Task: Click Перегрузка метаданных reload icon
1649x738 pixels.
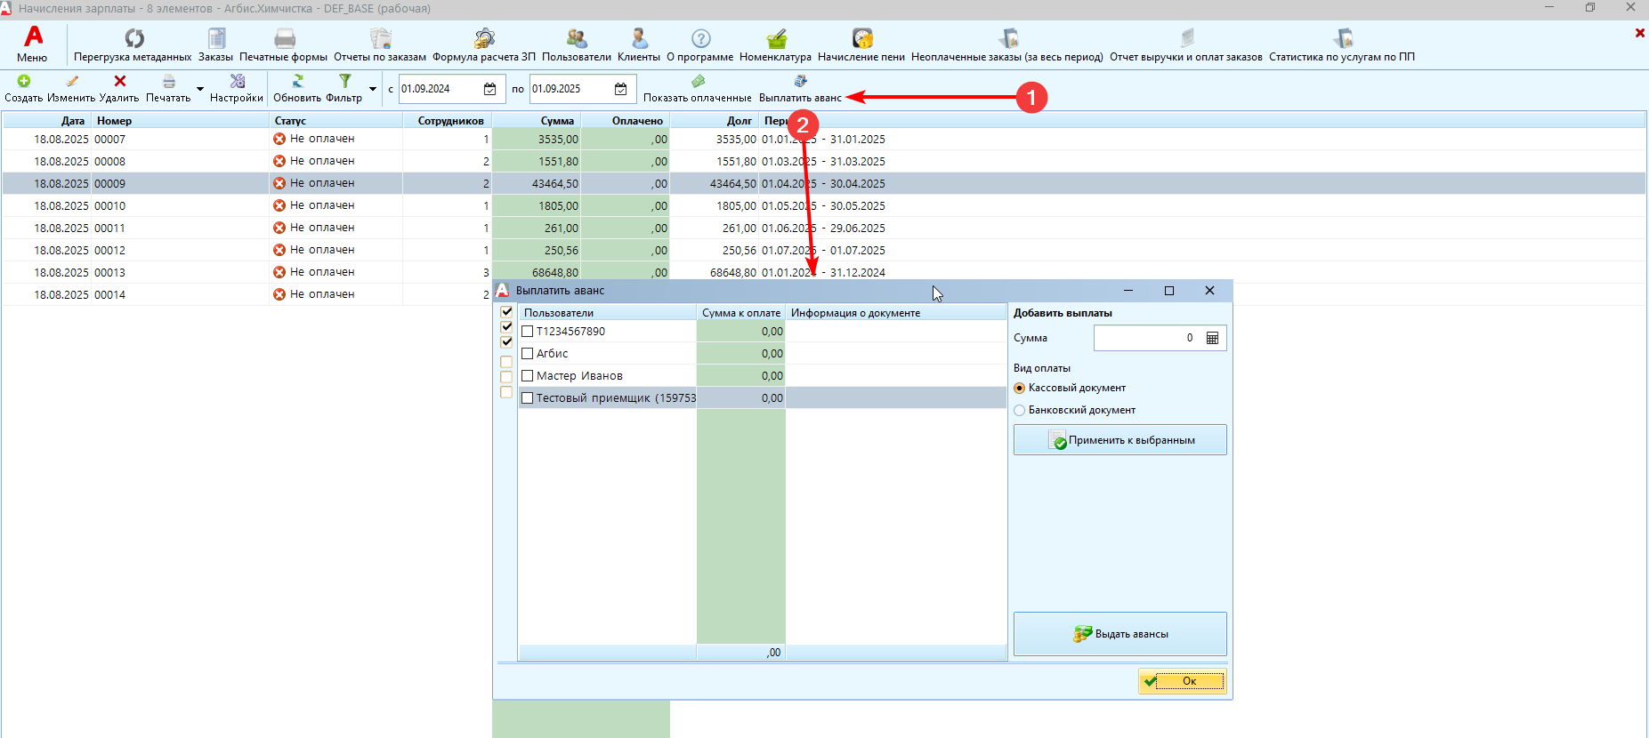Action: pos(133,37)
